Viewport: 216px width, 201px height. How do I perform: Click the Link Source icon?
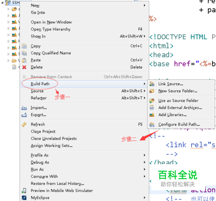click(152, 84)
